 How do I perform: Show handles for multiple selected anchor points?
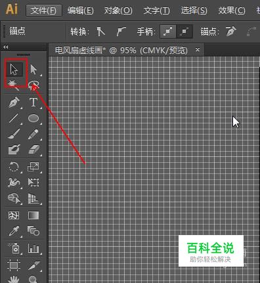(x=168, y=32)
